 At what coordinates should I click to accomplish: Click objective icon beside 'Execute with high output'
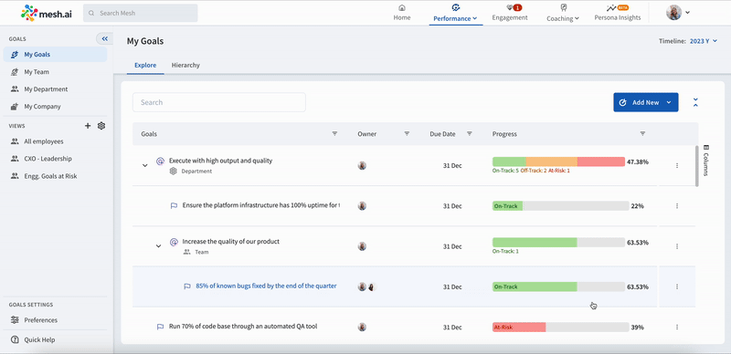[160, 161]
